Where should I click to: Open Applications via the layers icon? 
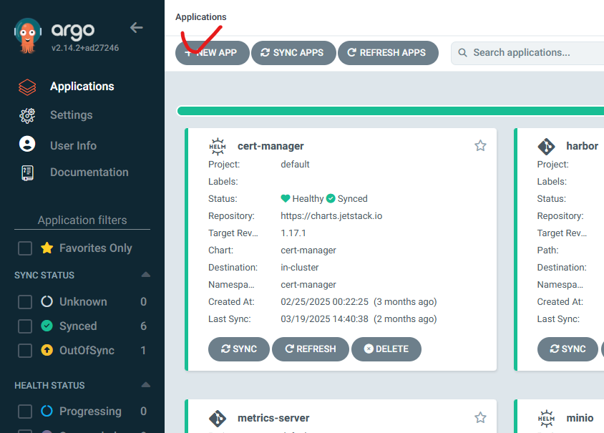tap(27, 87)
